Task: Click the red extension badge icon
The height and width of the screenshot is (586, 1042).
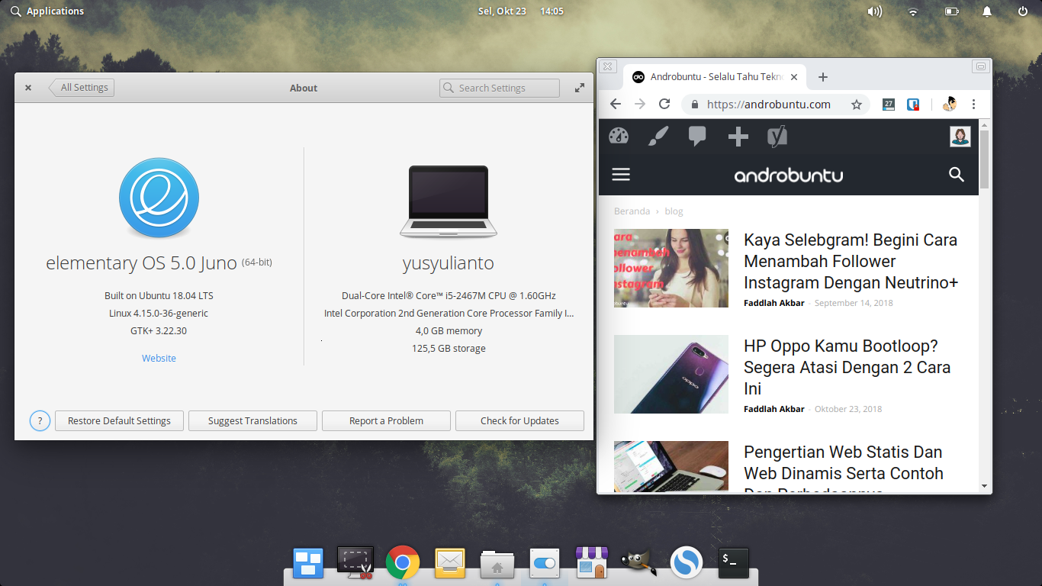Action: pyautogui.click(x=912, y=104)
